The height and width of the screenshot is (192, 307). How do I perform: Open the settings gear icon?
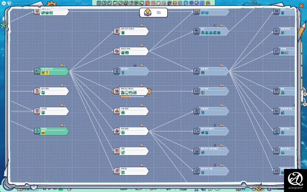click(x=4, y=3)
